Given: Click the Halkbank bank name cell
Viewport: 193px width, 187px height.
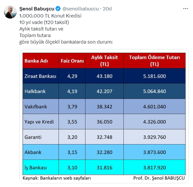Looking at the screenshot, I should pyautogui.click(x=35, y=91).
